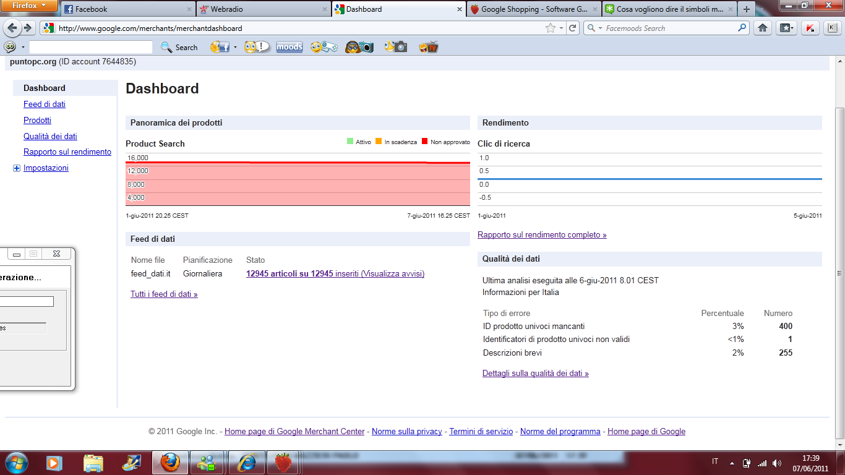Open Internet Explorer from taskbar
Viewport: 845px width, 475px height.
(246, 462)
